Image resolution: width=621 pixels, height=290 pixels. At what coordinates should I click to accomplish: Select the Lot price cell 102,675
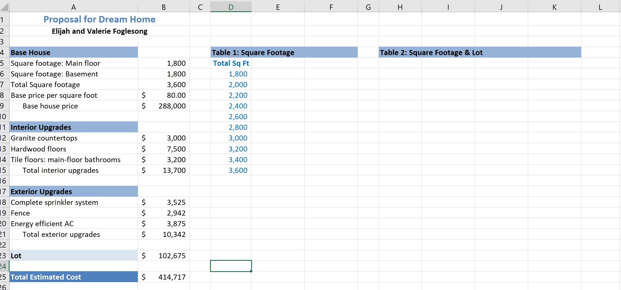(163, 255)
